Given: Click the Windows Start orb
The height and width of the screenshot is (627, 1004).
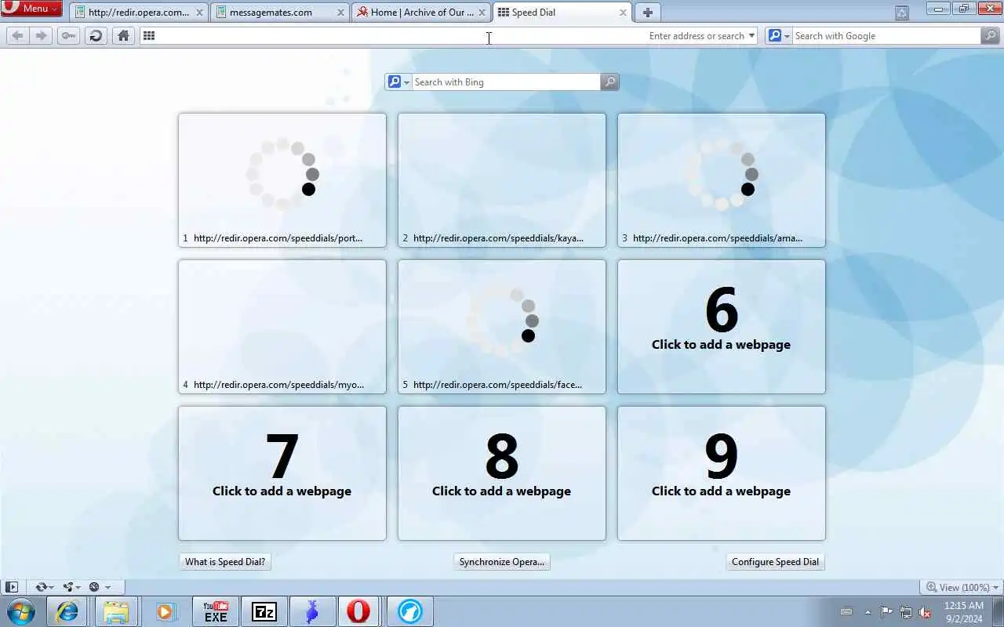Looking at the screenshot, I should click(21, 611).
